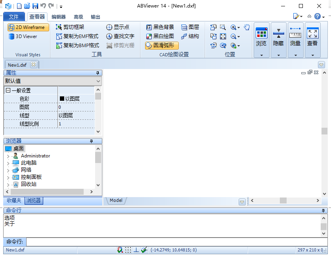Click the 显示点 show point tool
This screenshot has height=257, width=331.
[118, 27]
